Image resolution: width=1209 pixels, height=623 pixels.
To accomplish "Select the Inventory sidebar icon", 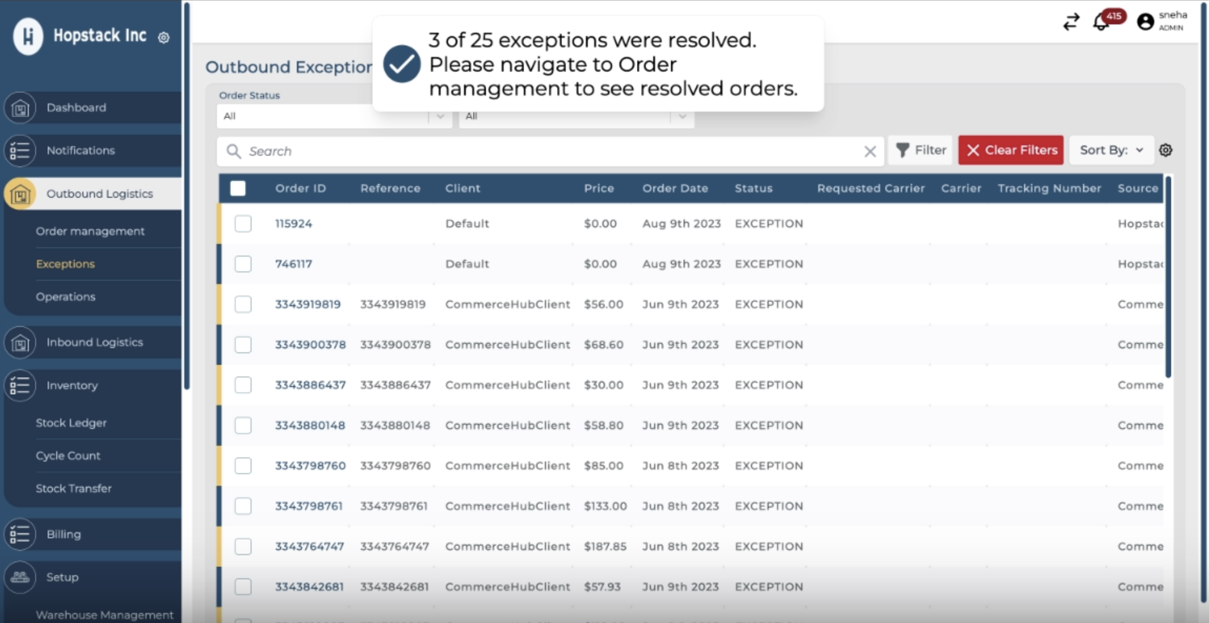I will (20, 385).
